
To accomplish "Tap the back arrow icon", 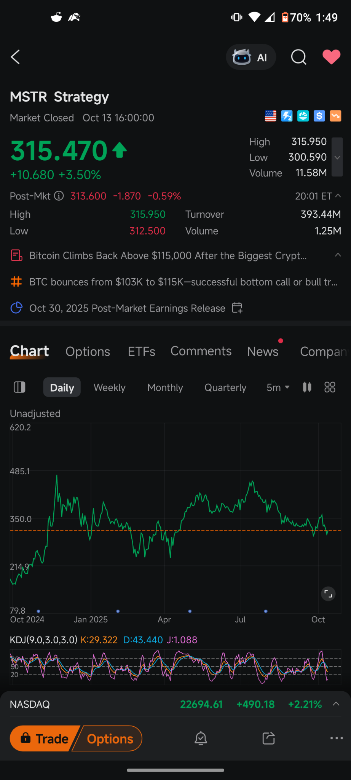I will click(x=15, y=57).
